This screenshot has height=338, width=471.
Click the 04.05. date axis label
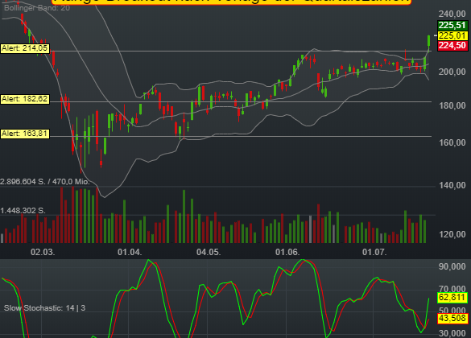click(209, 252)
